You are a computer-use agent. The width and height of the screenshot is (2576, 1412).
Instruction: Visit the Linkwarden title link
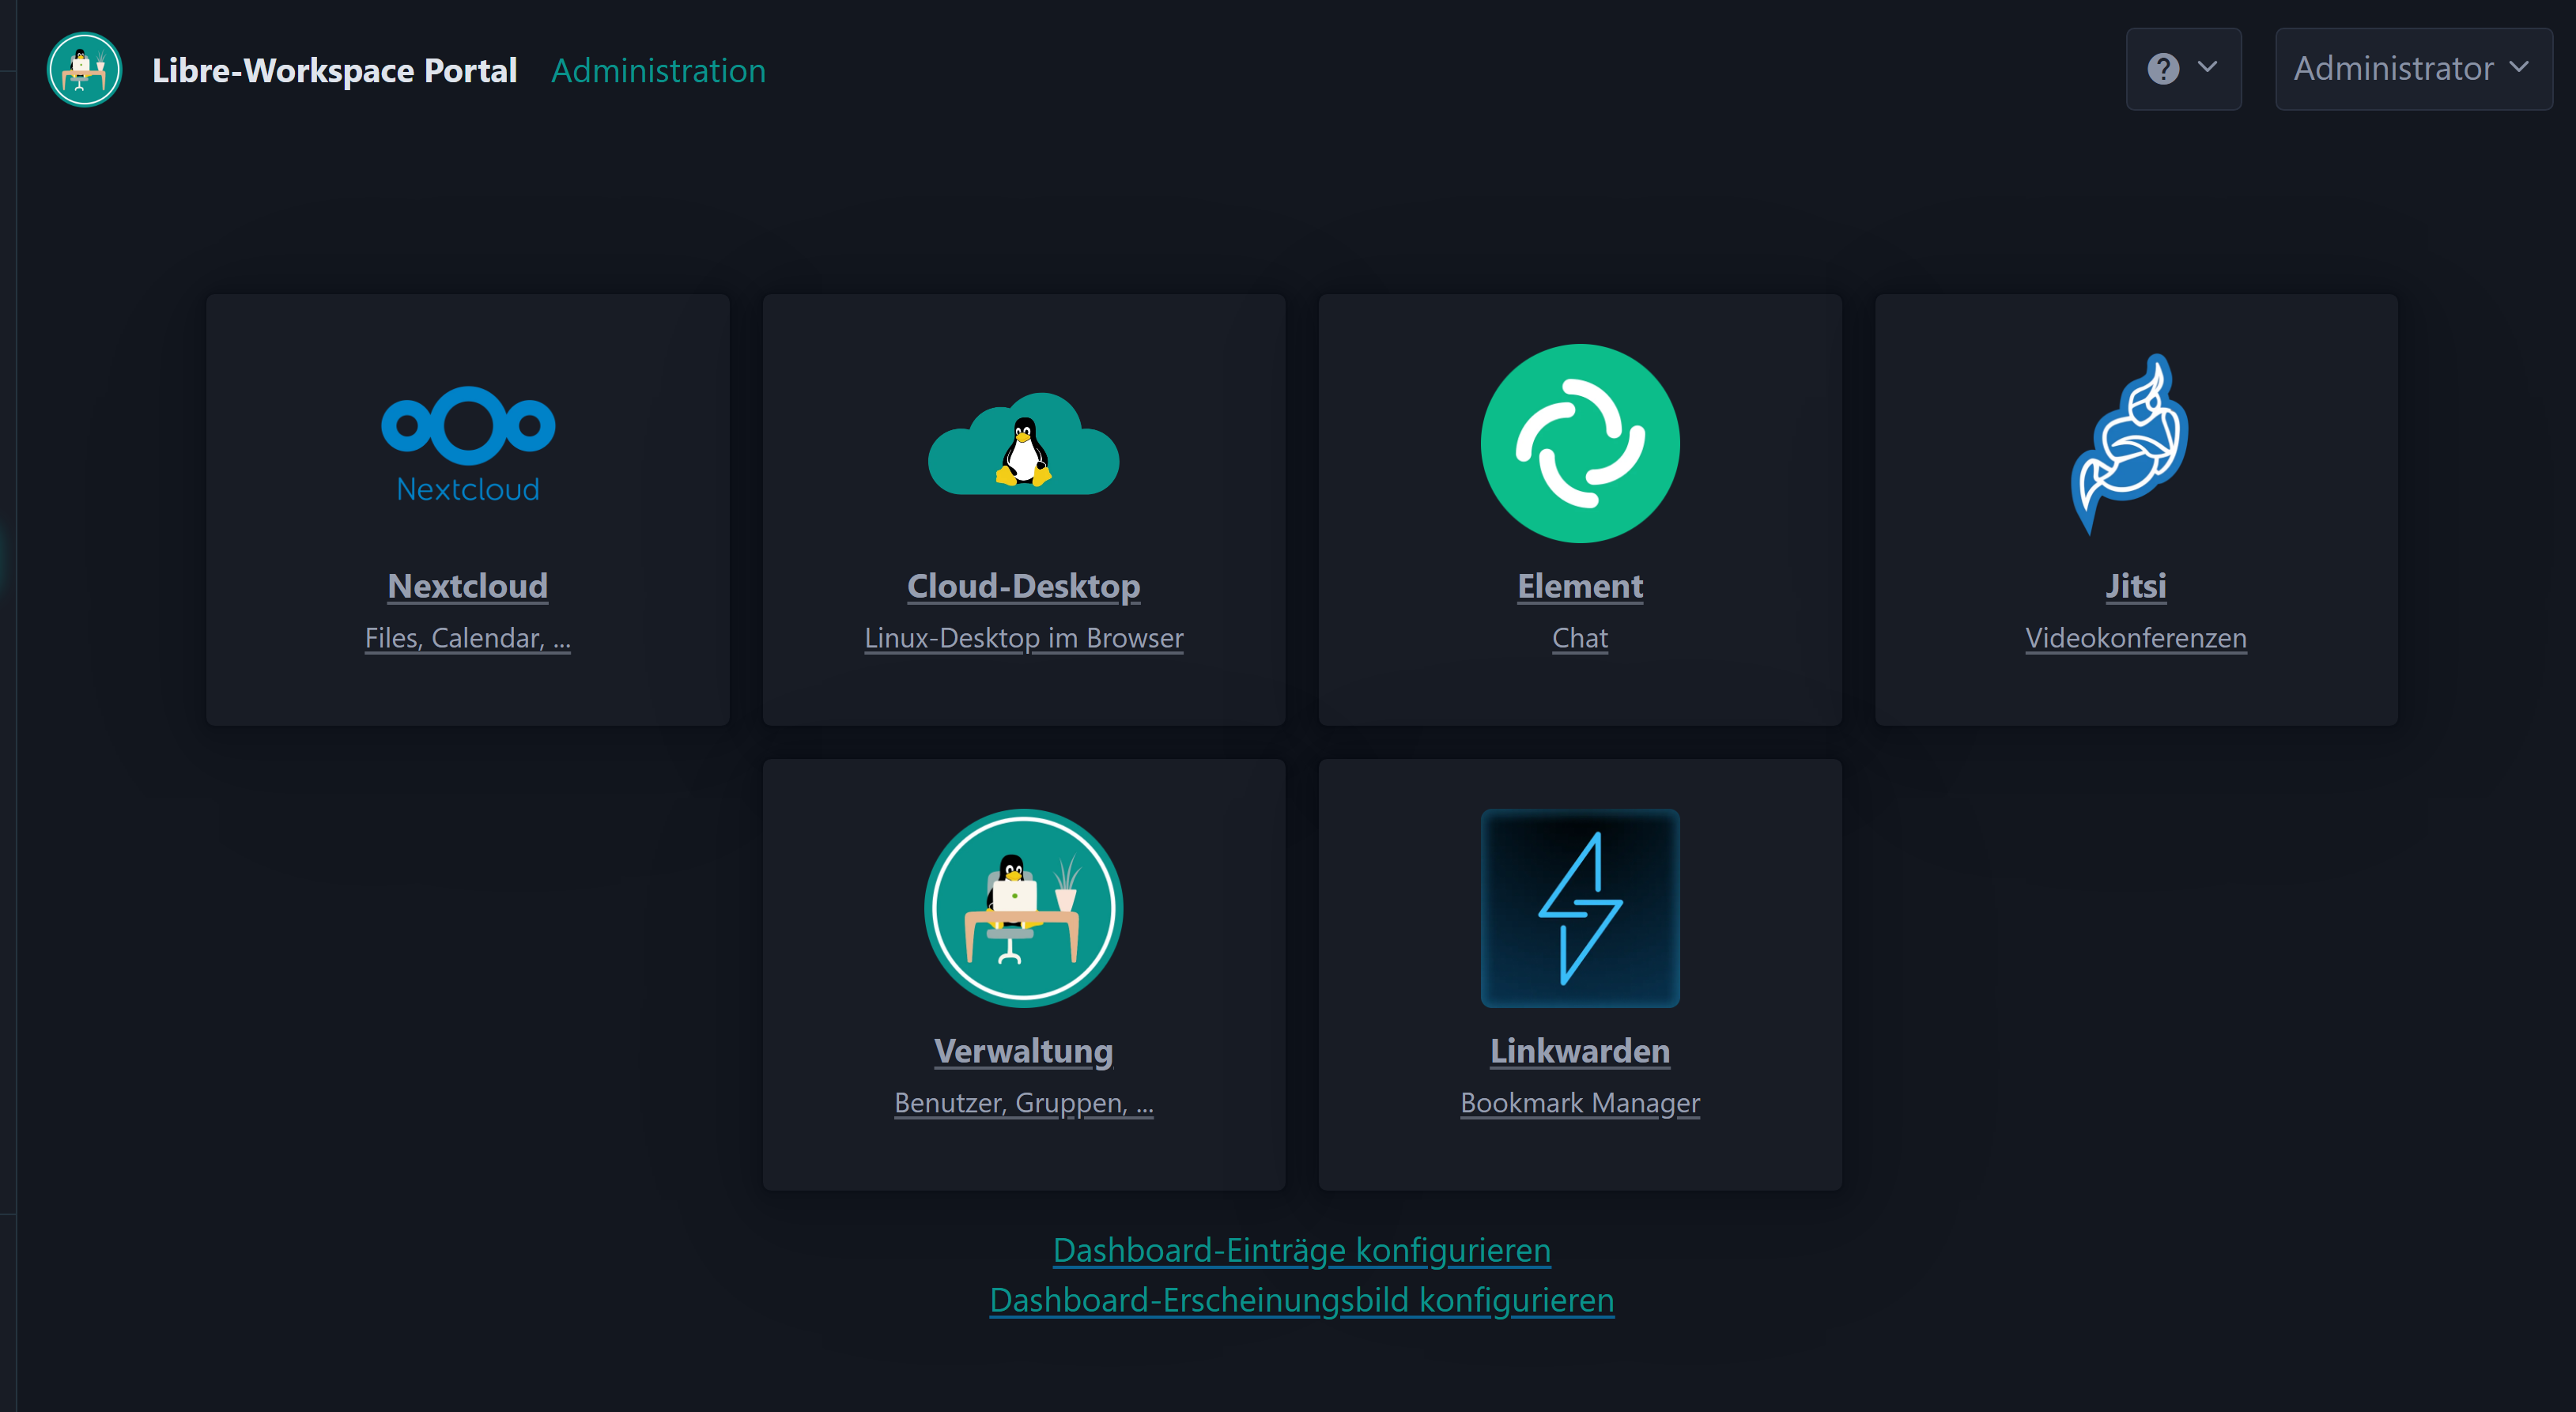pos(1580,1051)
